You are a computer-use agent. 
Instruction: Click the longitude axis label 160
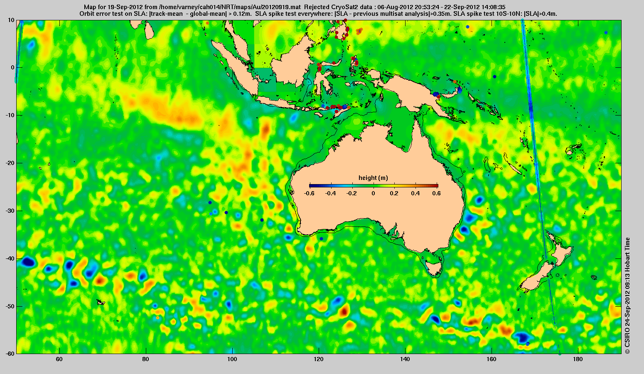(492, 359)
